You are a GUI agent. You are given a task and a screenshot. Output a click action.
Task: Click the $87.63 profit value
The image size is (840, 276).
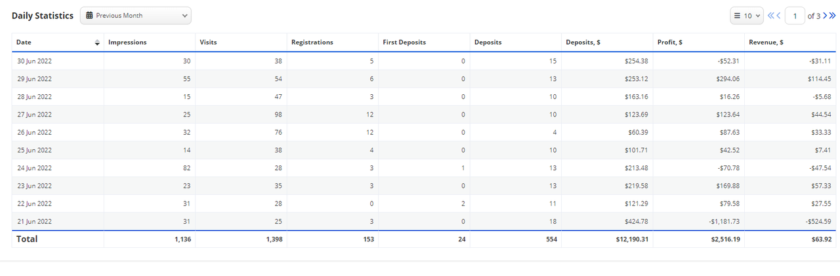click(730, 132)
